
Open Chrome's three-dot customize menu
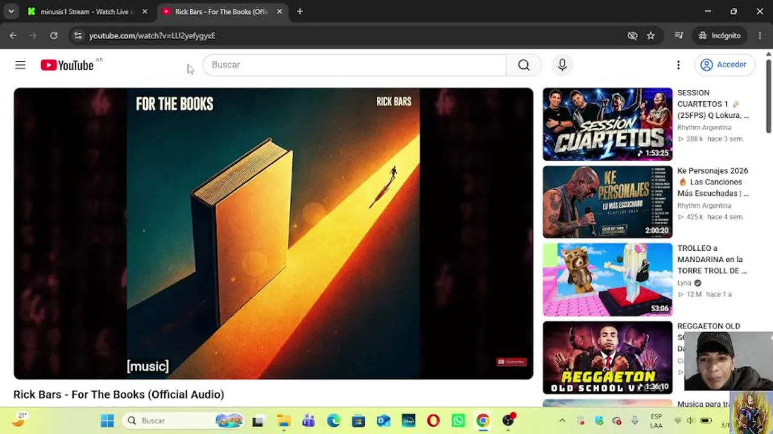pos(760,36)
